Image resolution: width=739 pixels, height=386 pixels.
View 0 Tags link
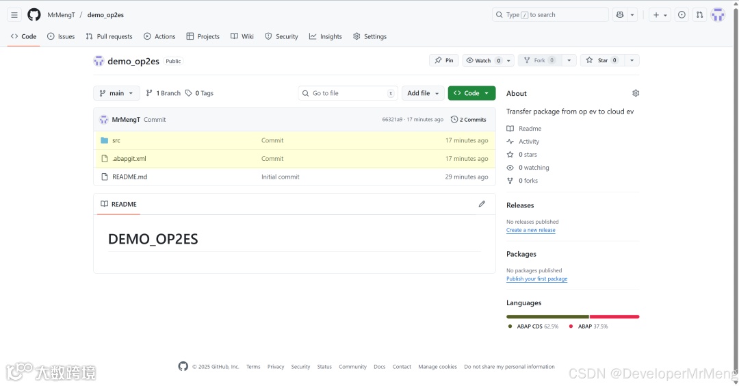(x=199, y=93)
